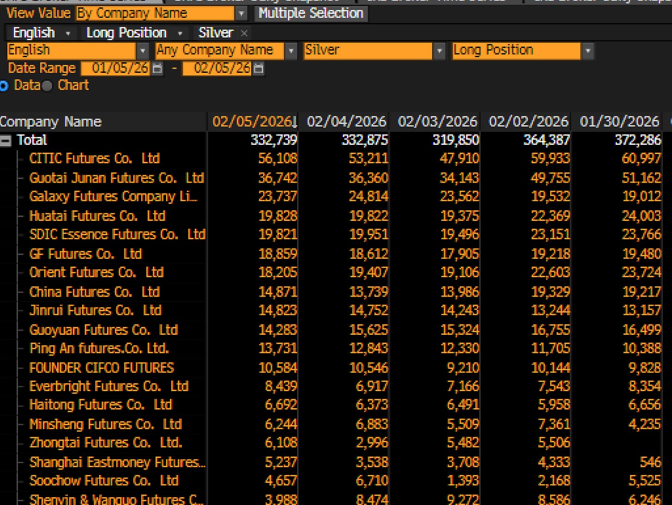Click Ping An's 02/05 value 13,731
The height and width of the screenshot is (505, 672).
pos(277,348)
